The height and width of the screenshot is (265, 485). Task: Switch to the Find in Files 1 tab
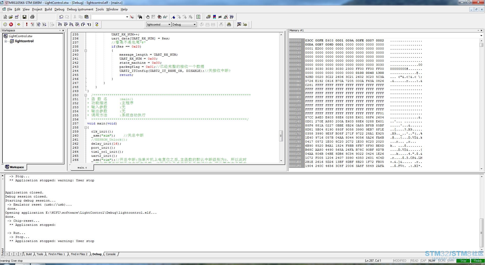click(57, 254)
